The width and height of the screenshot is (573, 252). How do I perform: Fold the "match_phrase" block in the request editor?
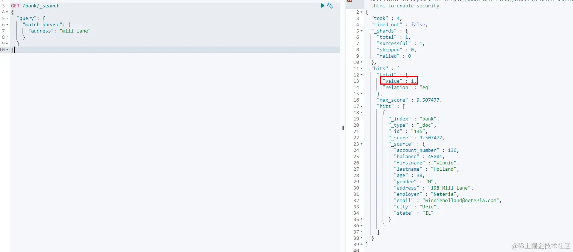7,25
